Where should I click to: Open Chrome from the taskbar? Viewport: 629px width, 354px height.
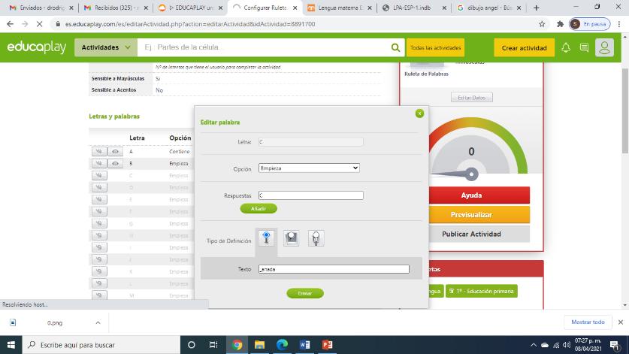[237, 345]
